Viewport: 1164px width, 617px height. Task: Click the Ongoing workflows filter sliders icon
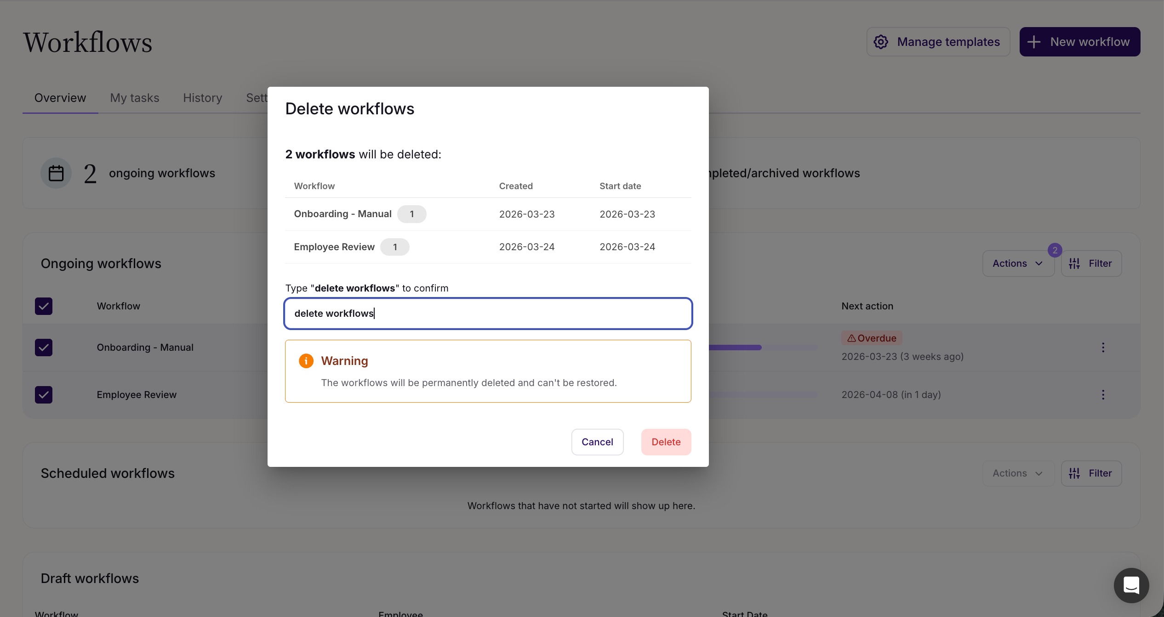click(1074, 264)
